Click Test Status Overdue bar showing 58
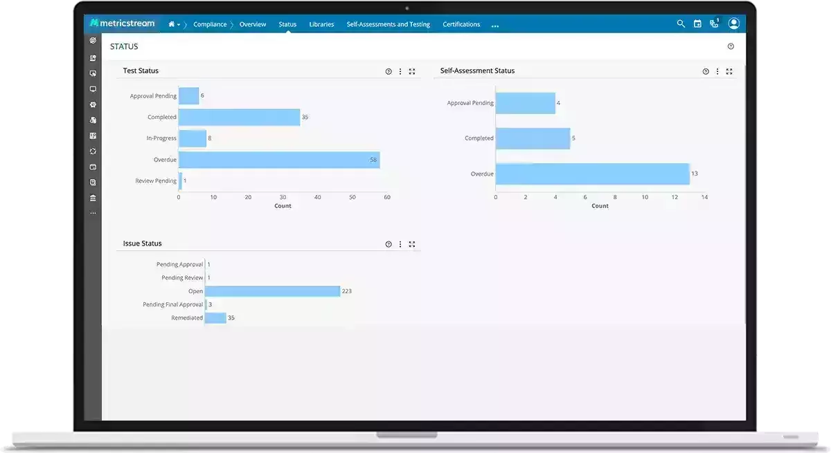This screenshot has width=831, height=453. (x=279, y=160)
